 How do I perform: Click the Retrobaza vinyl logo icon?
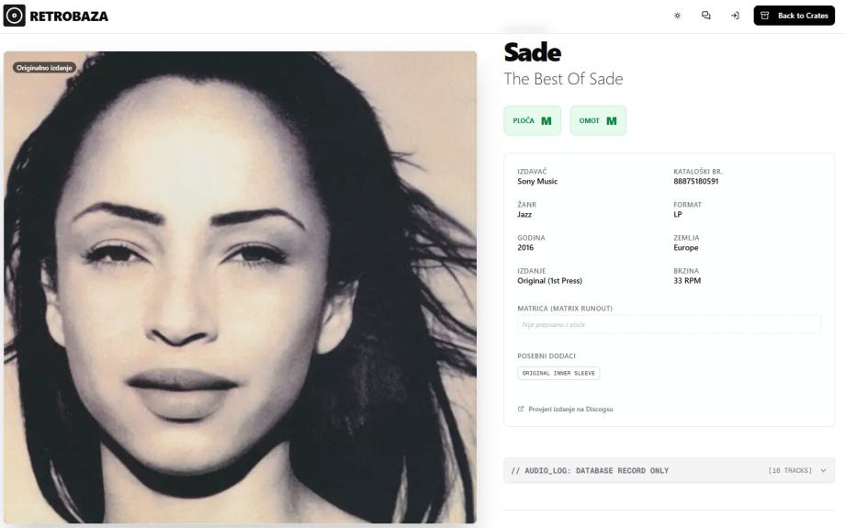(15, 16)
